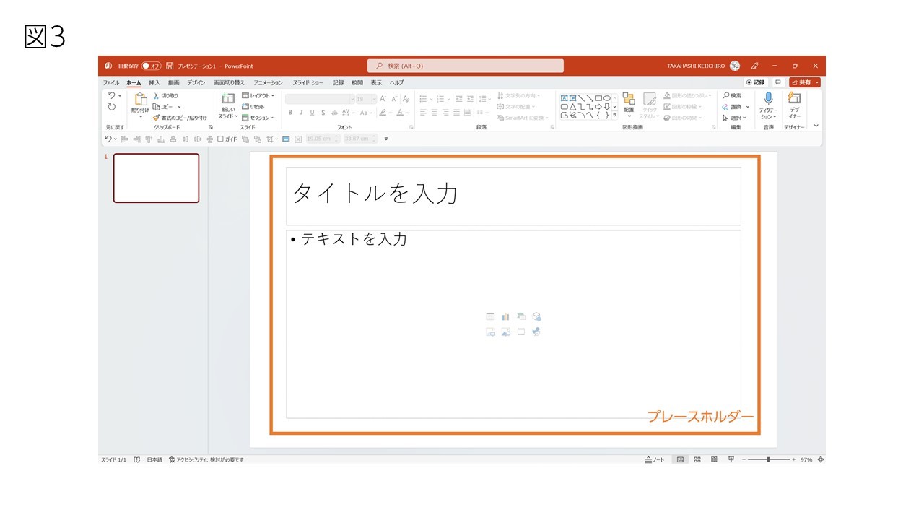Select the triangle shape in gallery
Image resolution: width=924 pixels, height=520 pixels.
(x=572, y=106)
